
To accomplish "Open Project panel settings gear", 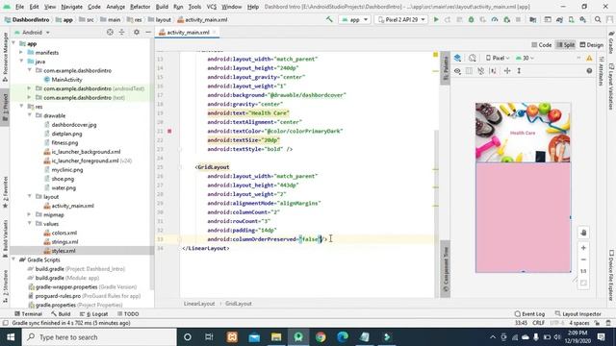I will click(137, 32).
